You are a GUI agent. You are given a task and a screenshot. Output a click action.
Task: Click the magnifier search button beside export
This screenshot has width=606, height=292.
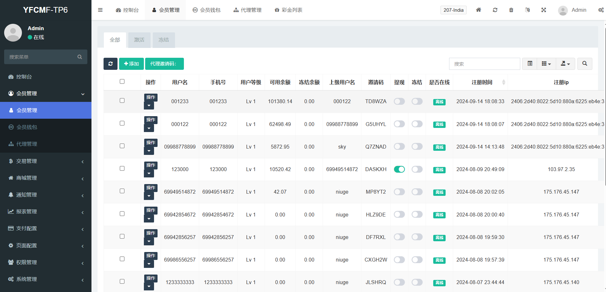[584, 64]
